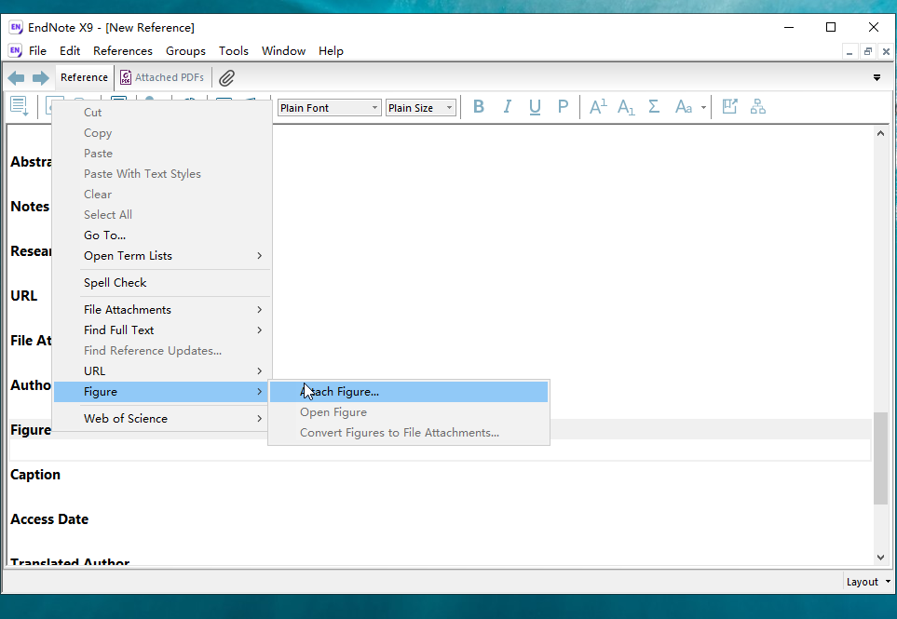Open the Plain Font dropdown
Viewport: 897px width, 619px height.
click(329, 107)
